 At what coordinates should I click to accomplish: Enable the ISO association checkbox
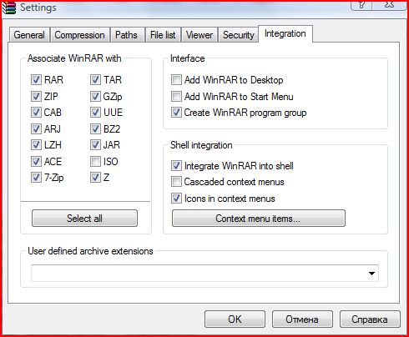(x=95, y=162)
